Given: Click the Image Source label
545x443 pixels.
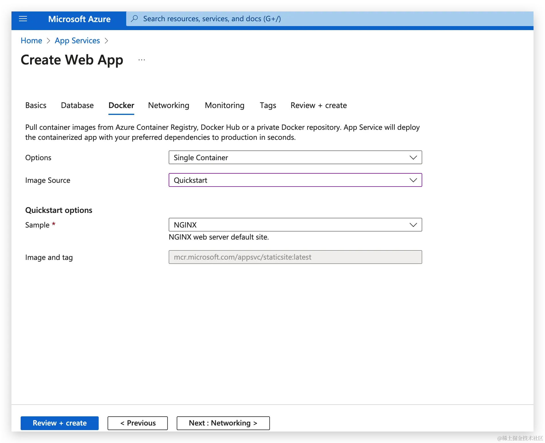Looking at the screenshot, I should tap(48, 180).
